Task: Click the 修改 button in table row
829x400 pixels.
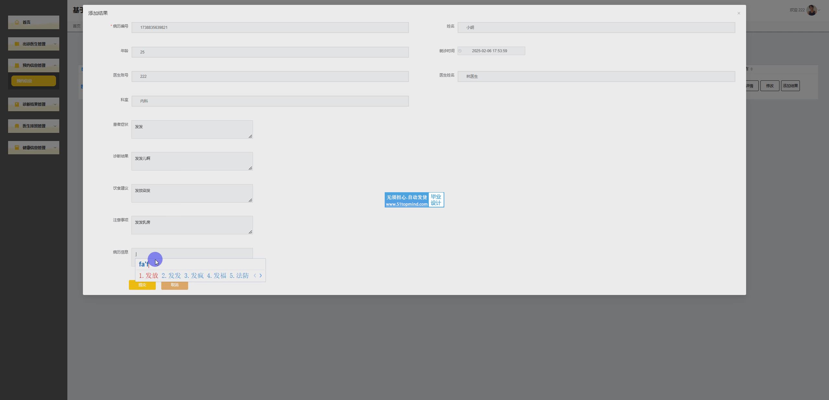Action: (769, 86)
